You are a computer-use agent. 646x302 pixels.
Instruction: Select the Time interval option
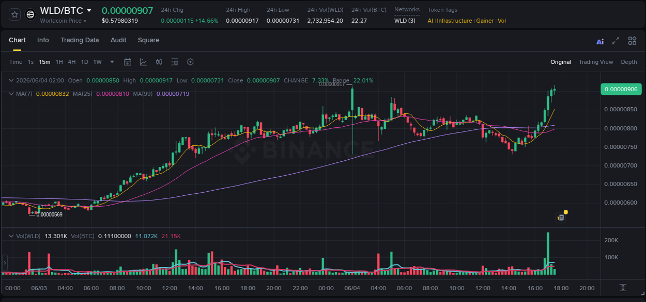point(16,62)
